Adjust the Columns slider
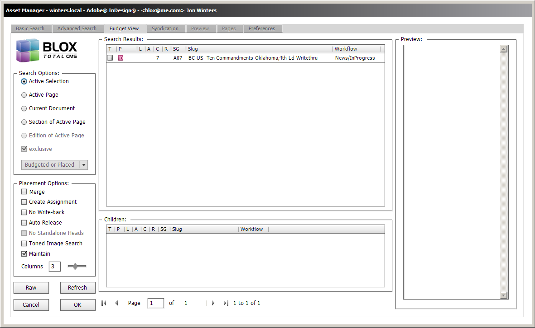 coord(76,267)
